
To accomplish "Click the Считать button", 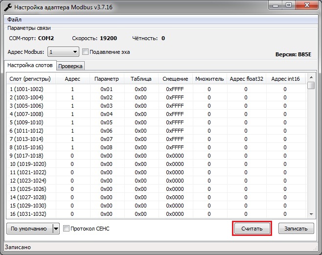I will click(x=252, y=229).
